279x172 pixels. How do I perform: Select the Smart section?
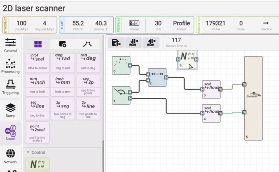pyautogui.click(x=10, y=133)
